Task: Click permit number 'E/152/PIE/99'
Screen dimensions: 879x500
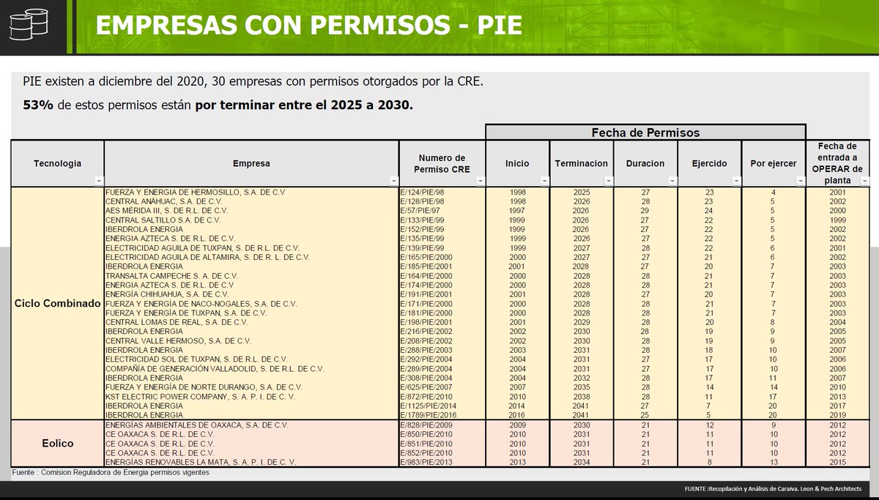Action: 422,228
